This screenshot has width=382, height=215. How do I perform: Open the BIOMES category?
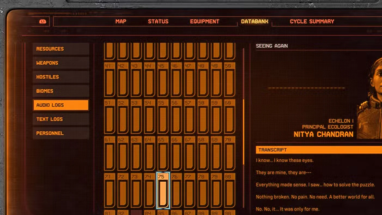click(x=61, y=91)
